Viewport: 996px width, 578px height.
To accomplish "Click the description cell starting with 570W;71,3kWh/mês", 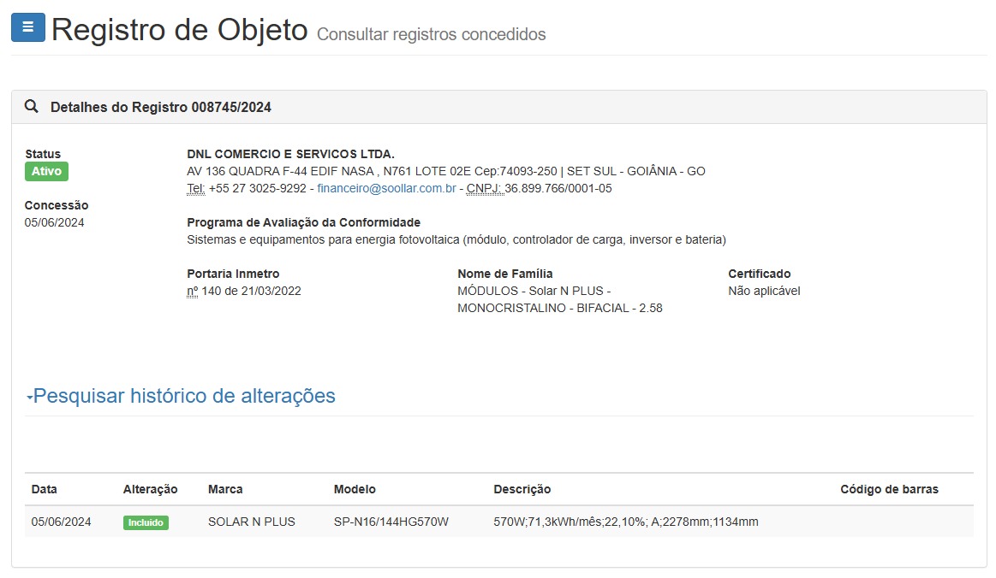I will pyautogui.click(x=626, y=522).
